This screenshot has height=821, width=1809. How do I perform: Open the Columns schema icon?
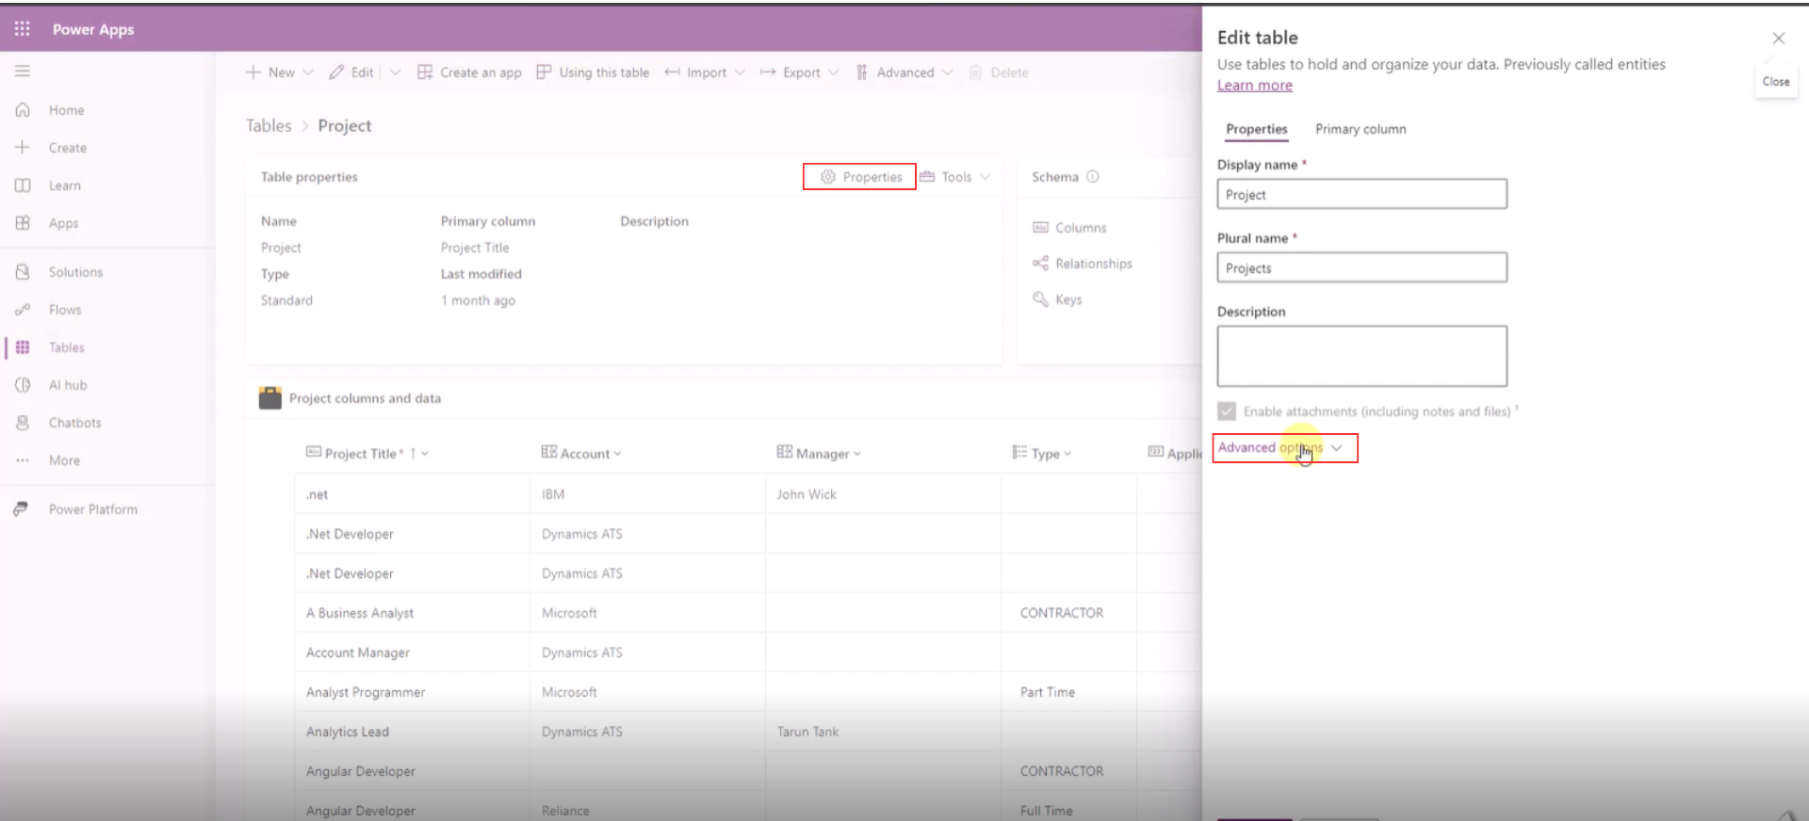point(1040,228)
